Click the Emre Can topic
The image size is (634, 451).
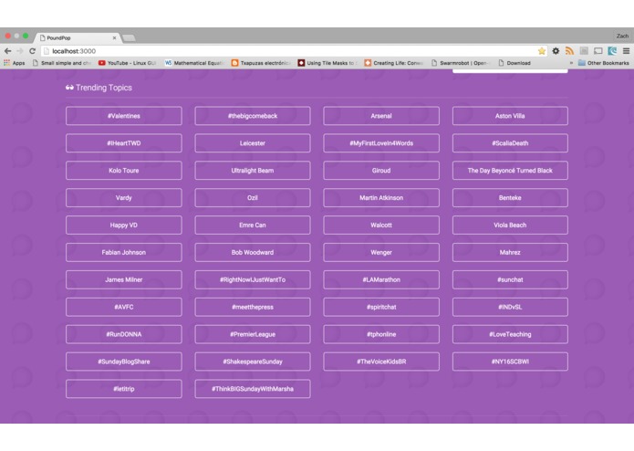[x=253, y=225]
